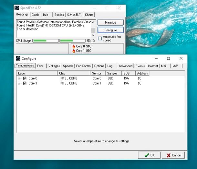Viewport: 197px width, 169px height.
Task: Click INTEL CORE chip cell for Core 1
Action: pos(68,83)
